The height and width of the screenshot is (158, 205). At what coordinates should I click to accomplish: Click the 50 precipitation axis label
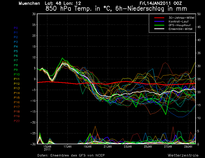pyautogui.click(x=199, y=14)
